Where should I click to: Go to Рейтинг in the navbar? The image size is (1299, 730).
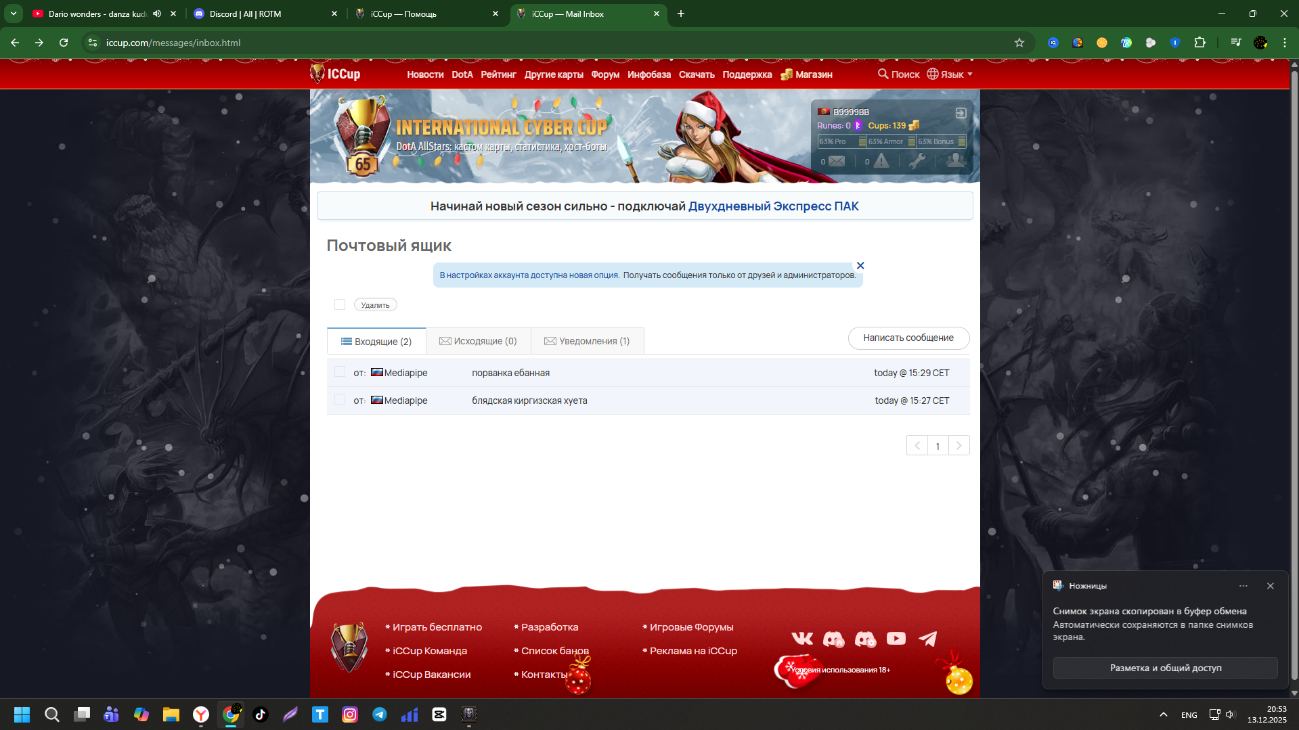pos(498,74)
